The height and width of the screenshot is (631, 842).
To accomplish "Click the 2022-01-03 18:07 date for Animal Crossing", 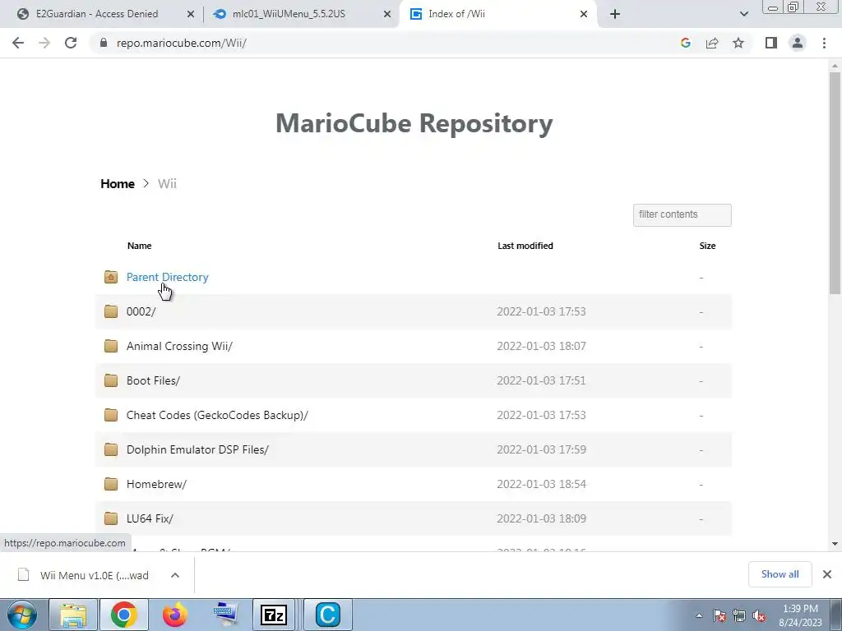I will pos(541,346).
